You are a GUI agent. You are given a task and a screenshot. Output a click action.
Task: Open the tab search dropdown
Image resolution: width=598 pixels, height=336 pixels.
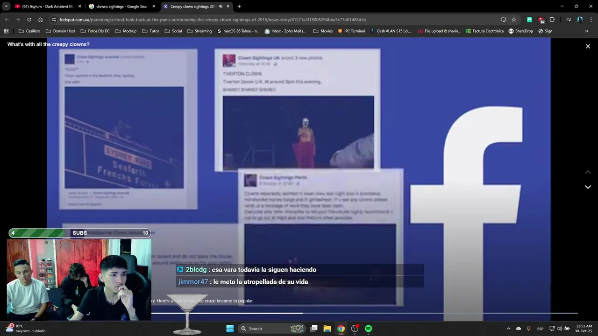(6, 7)
